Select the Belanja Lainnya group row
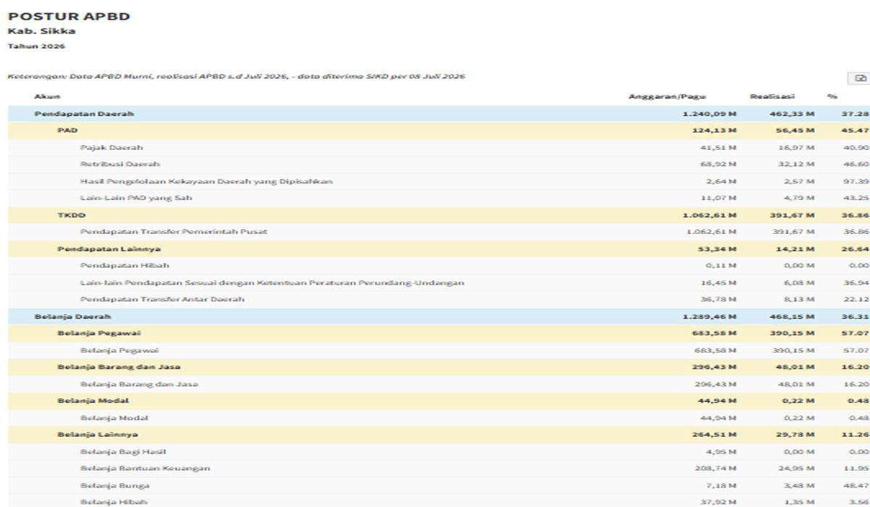The width and height of the screenshot is (870, 507). click(x=439, y=435)
